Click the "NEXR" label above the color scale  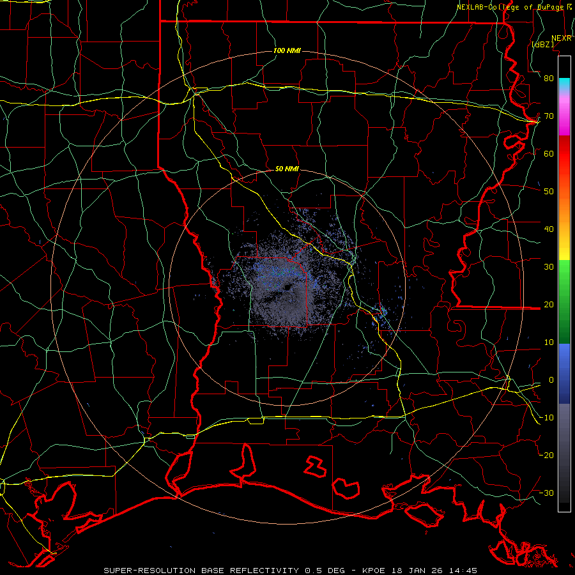tap(562, 38)
